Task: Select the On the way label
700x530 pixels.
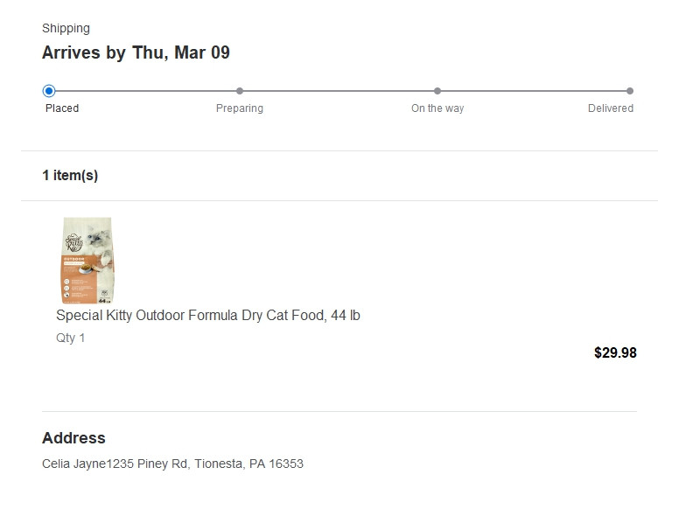Action: (437, 108)
